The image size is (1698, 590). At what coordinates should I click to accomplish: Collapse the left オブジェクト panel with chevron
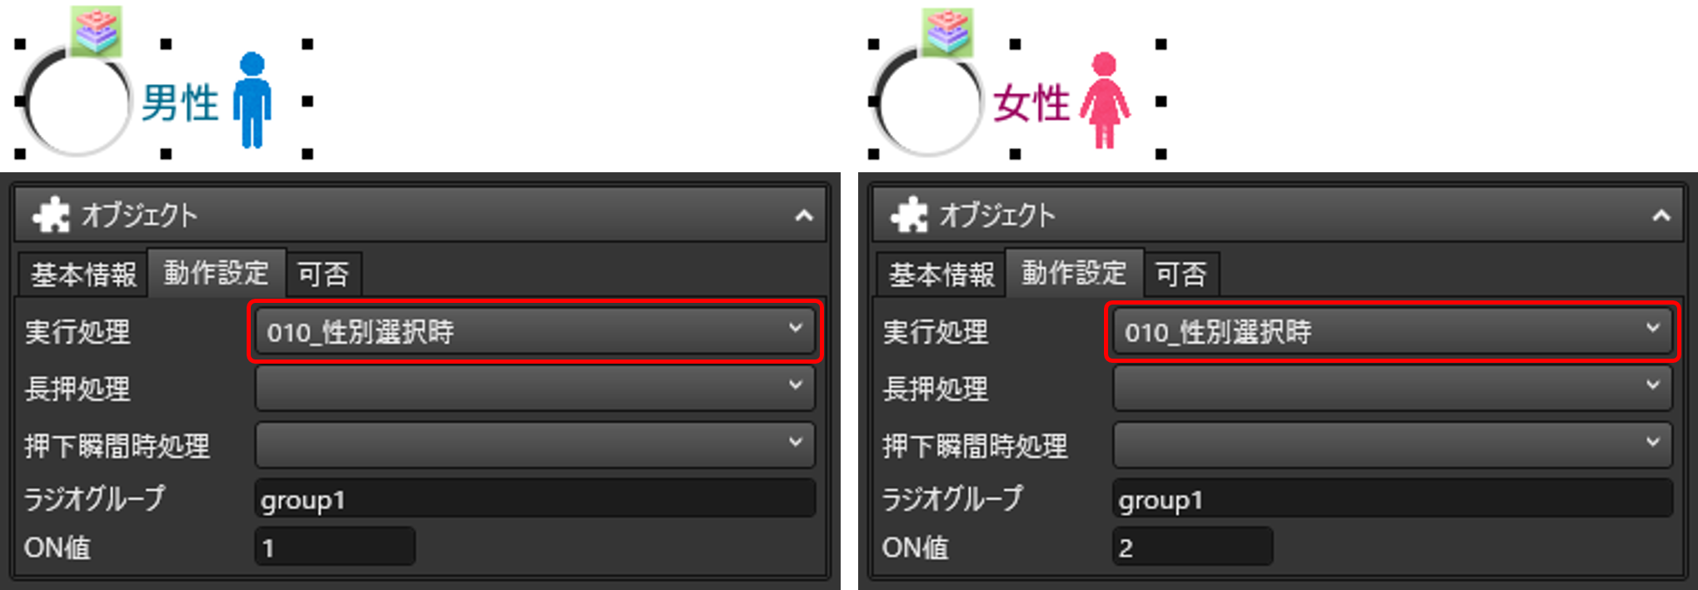pyautogui.click(x=803, y=216)
